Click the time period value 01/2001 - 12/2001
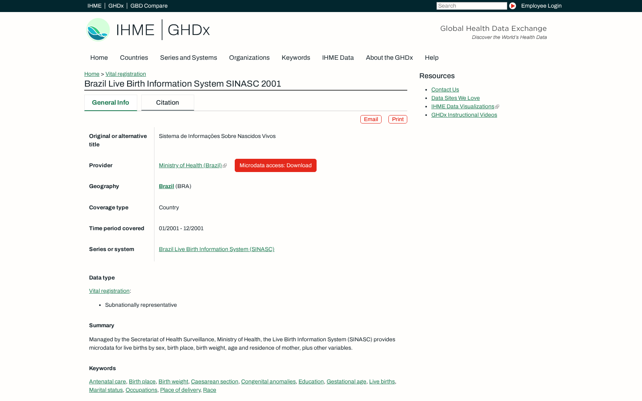The width and height of the screenshot is (642, 401). tap(181, 229)
